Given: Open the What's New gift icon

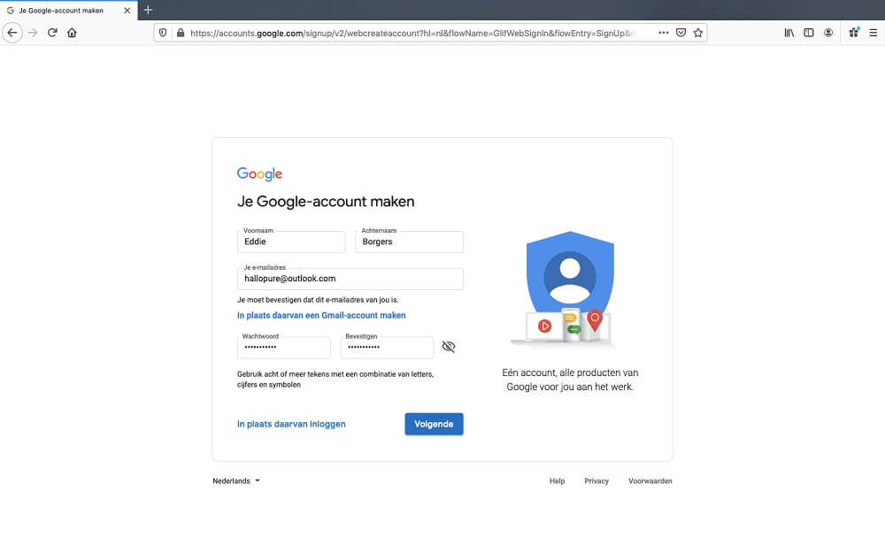Looking at the screenshot, I should (x=854, y=33).
